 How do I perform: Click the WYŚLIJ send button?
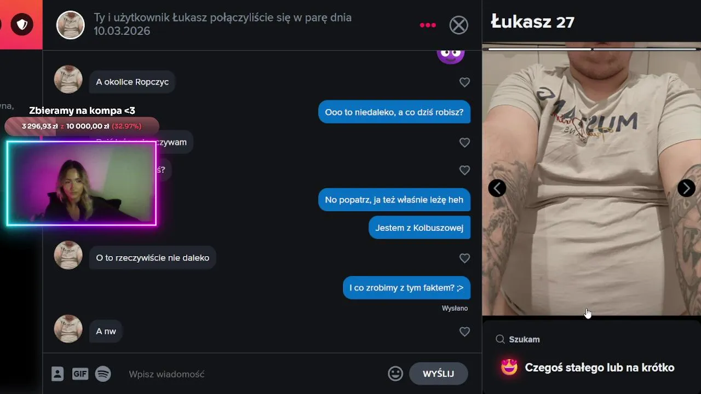tap(438, 374)
